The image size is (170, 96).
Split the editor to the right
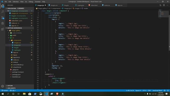[x=164, y=5]
